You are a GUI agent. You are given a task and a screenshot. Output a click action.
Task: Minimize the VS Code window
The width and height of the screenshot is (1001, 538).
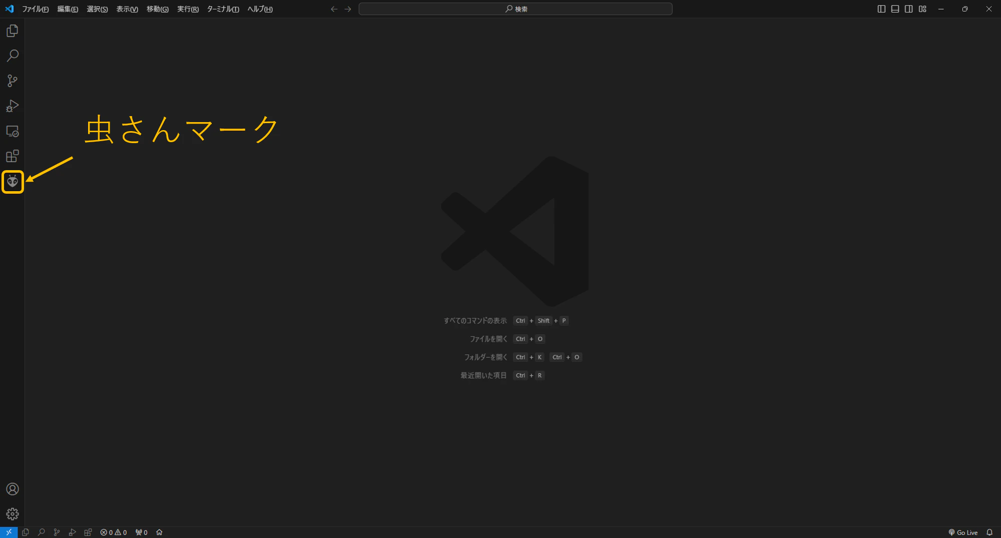[941, 9]
